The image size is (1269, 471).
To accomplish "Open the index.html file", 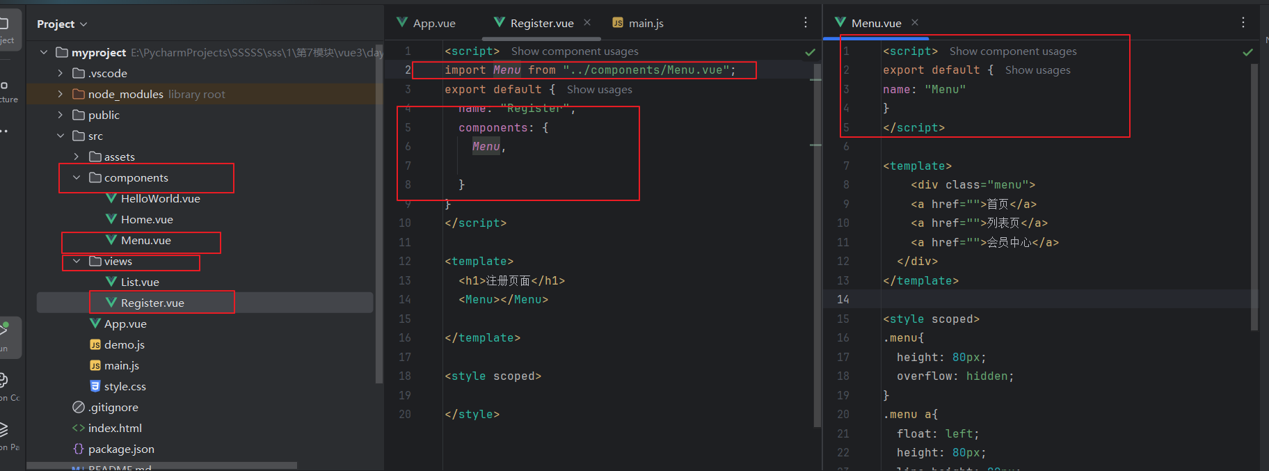I will coord(115,428).
